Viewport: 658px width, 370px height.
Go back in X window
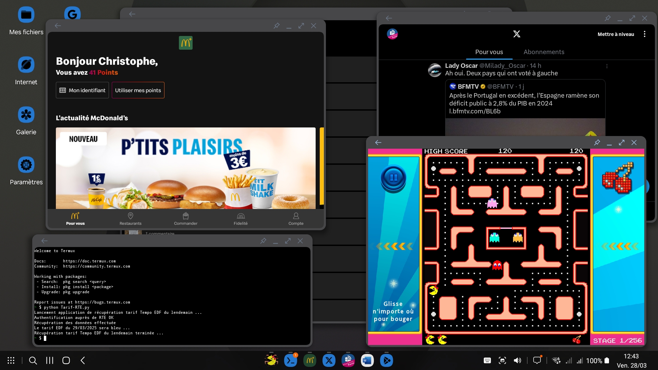point(389,18)
